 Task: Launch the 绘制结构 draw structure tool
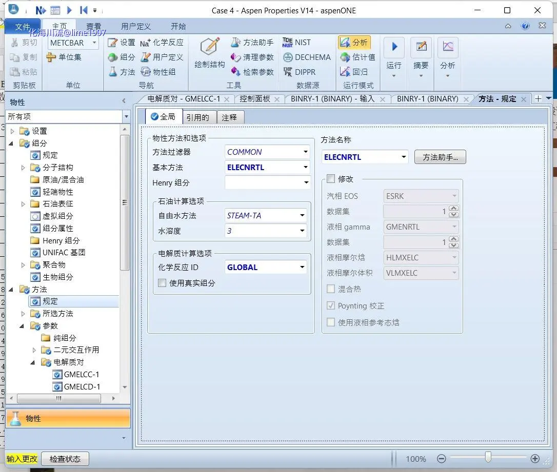[210, 53]
